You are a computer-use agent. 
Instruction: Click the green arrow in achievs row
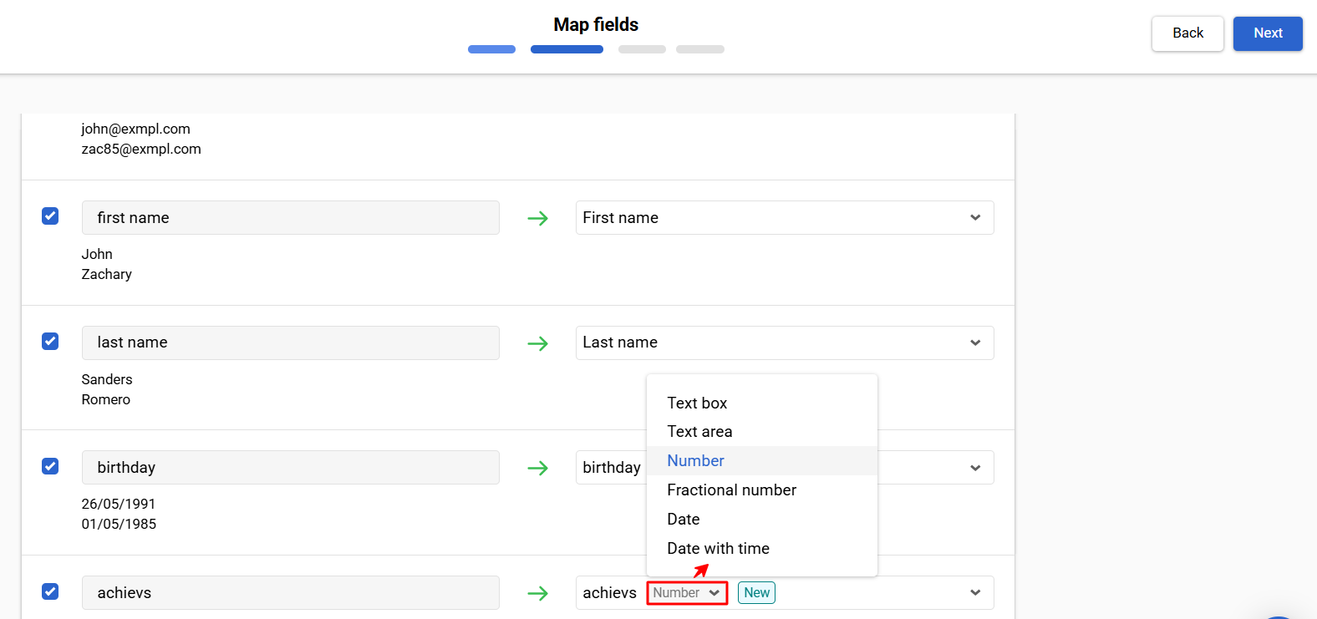(x=538, y=593)
